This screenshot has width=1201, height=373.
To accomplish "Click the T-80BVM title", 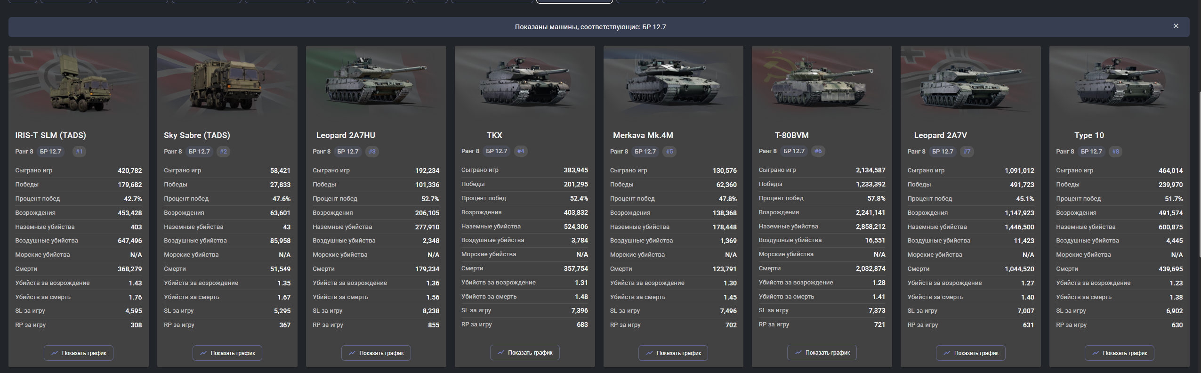I will point(792,135).
